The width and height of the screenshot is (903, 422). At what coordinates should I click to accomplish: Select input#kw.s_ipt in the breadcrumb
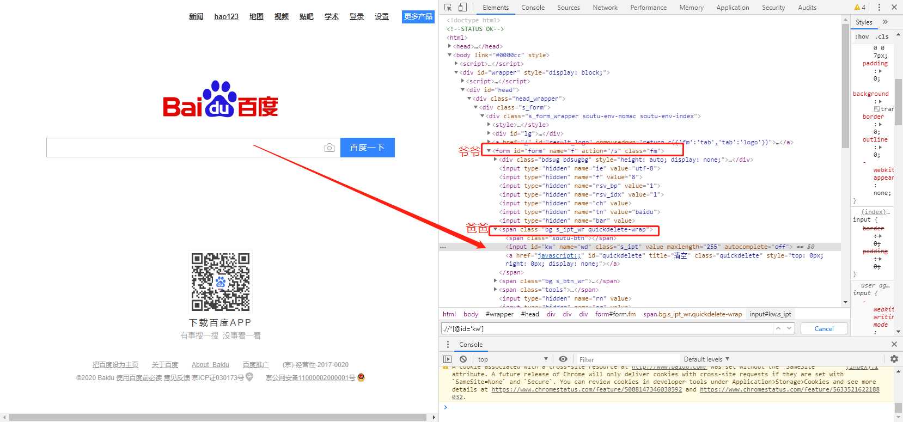pos(770,314)
